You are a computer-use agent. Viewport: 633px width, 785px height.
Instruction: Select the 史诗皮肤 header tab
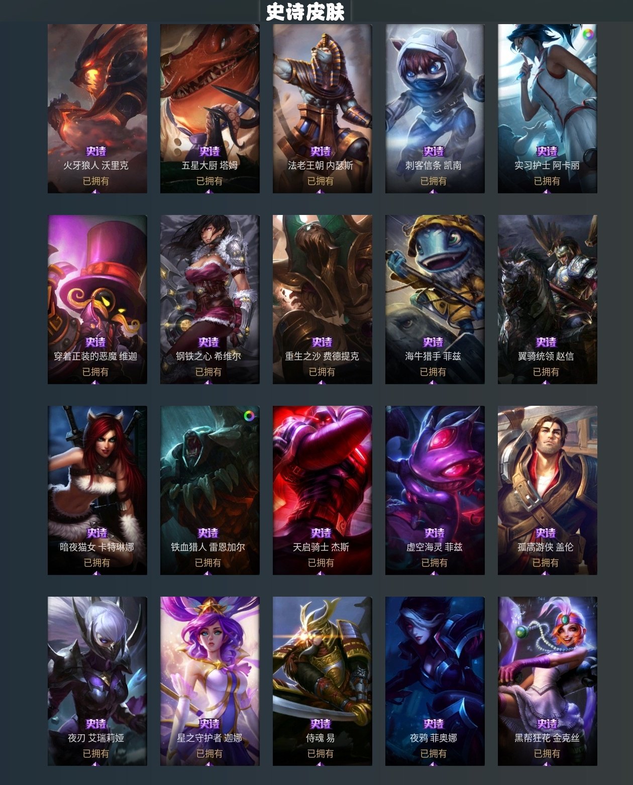(x=305, y=12)
